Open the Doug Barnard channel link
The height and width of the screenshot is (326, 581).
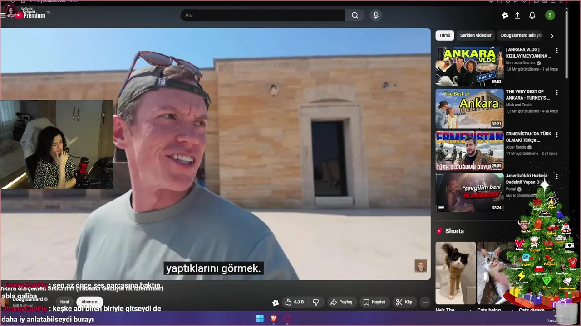(27, 299)
